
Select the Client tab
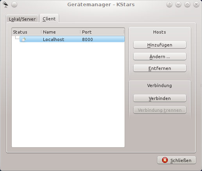[49, 19]
